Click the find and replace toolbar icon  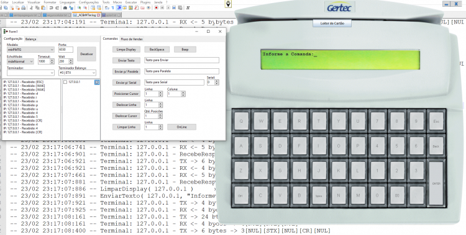[x=71, y=7]
